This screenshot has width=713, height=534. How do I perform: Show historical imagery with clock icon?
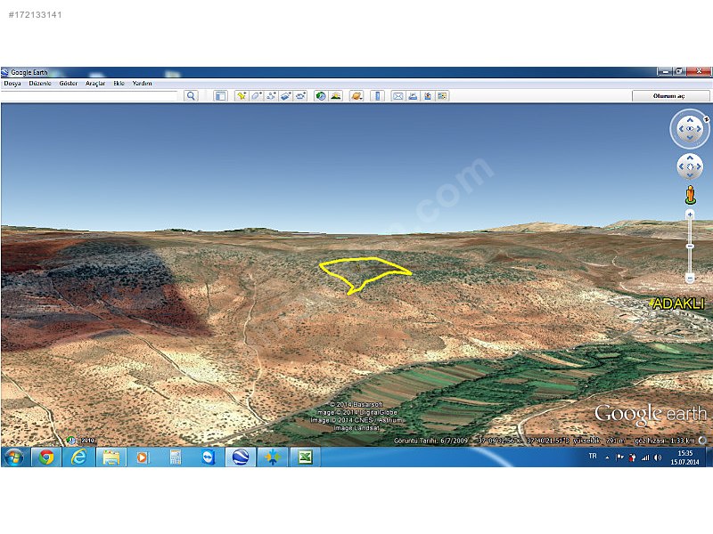coord(321,96)
